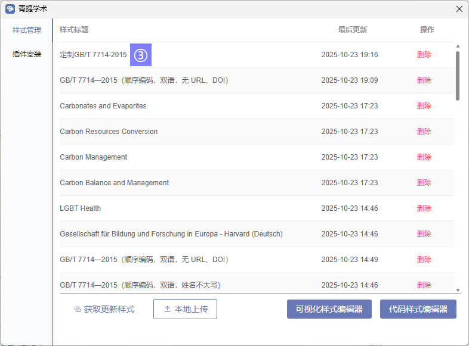
Task: Open the 可视化样式编辑器 button
Action: coord(329,309)
